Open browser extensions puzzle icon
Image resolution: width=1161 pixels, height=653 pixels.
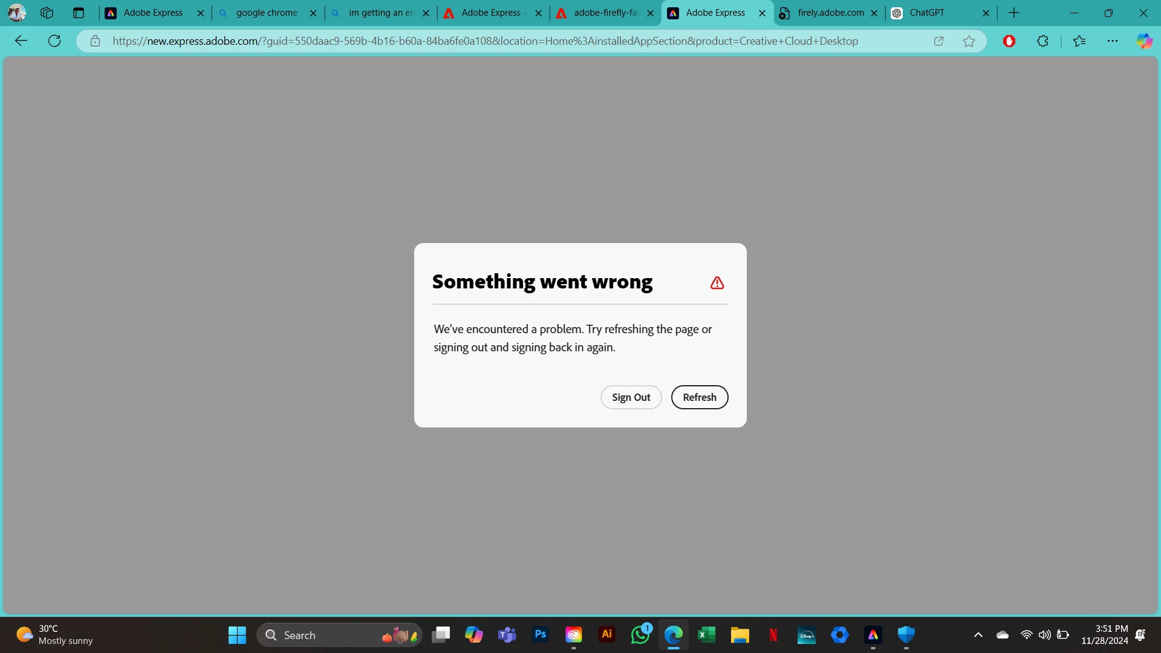[1042, 41]
